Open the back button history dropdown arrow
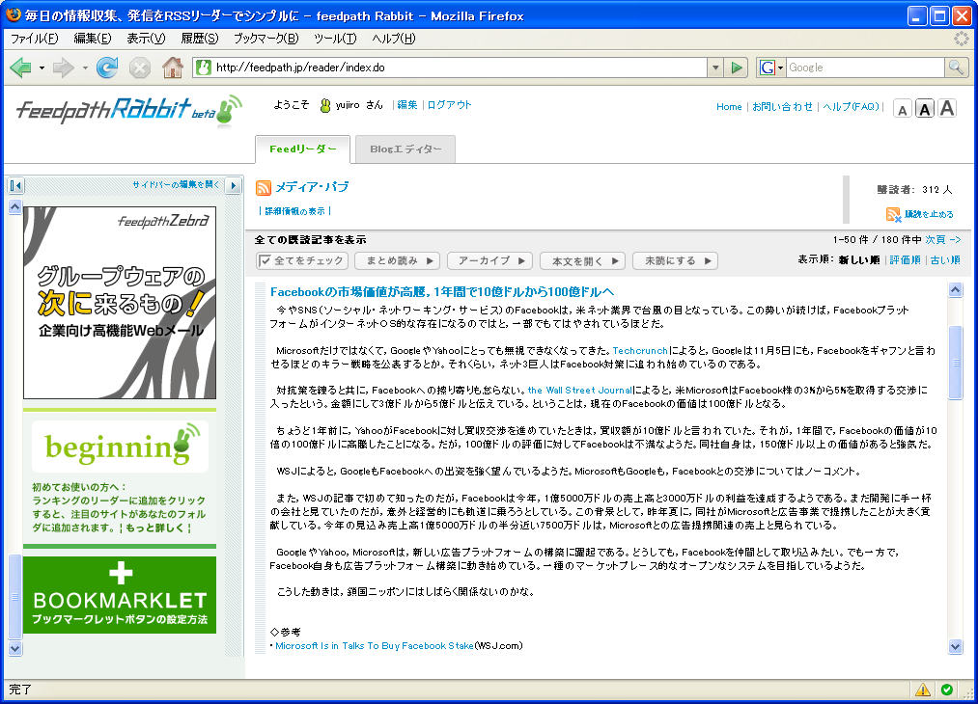The width and height of the screenshot is (978, 704). pyautogui.click(x=42, y=68)
